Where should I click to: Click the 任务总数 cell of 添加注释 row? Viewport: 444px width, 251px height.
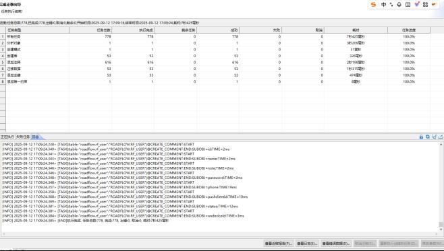tap(90, 63)
